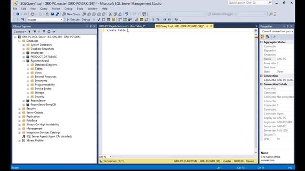Collapse the Databases folder node
The image size is (305, 171).
click(20, 41)
